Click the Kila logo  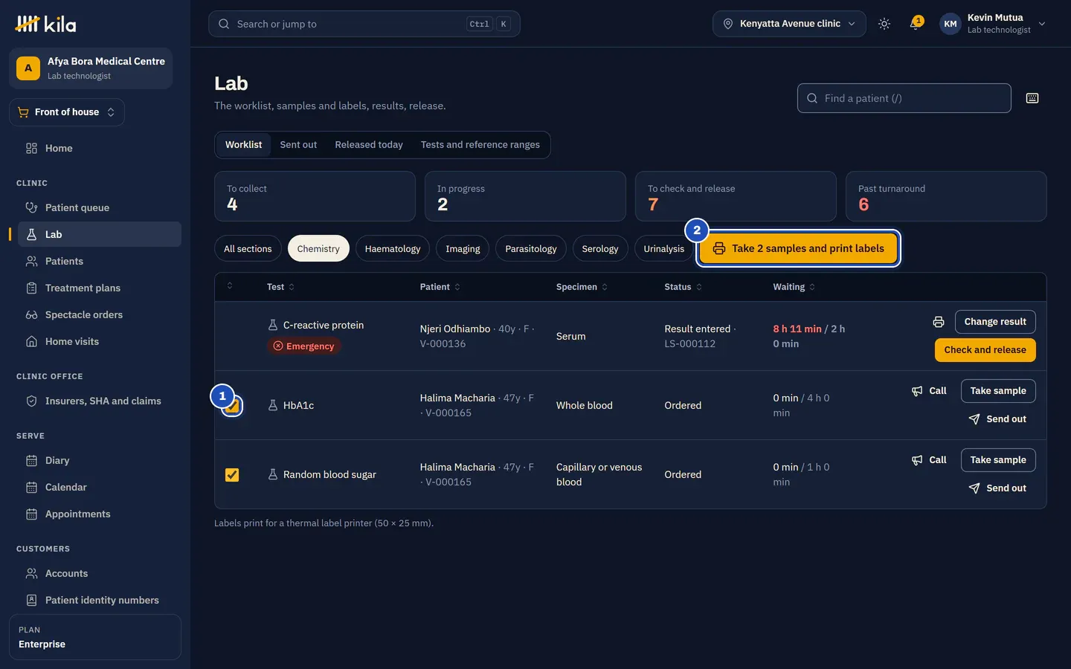point(45,24)
